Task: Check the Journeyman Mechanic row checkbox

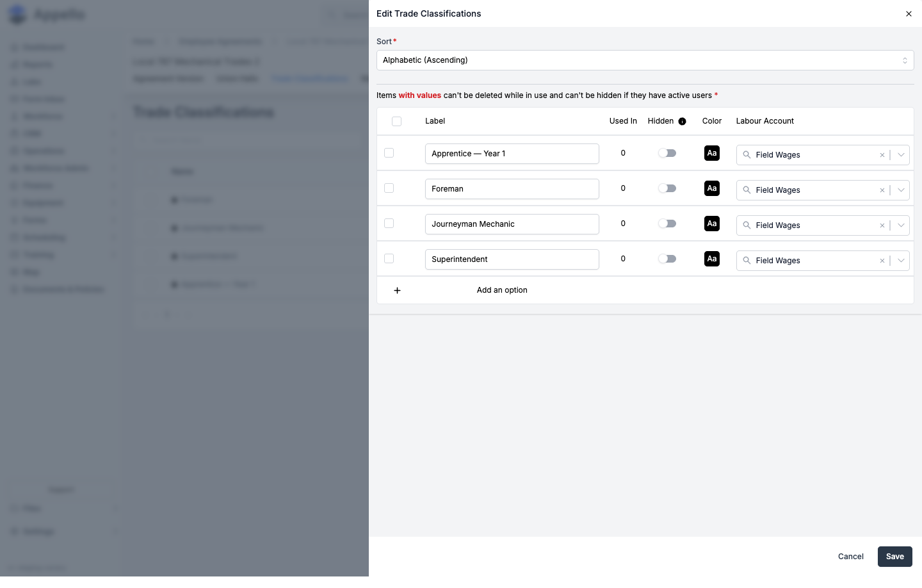Action: 389,224
